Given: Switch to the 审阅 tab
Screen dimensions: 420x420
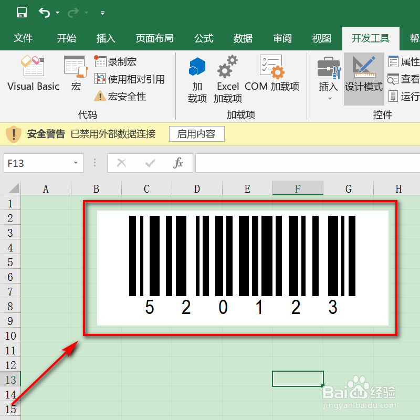Looking at the screenshot, I should point(282,38).
